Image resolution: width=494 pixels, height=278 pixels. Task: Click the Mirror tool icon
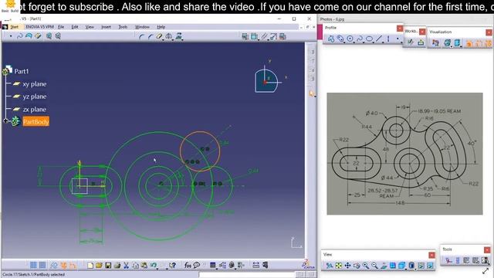[x=169, y=36]
